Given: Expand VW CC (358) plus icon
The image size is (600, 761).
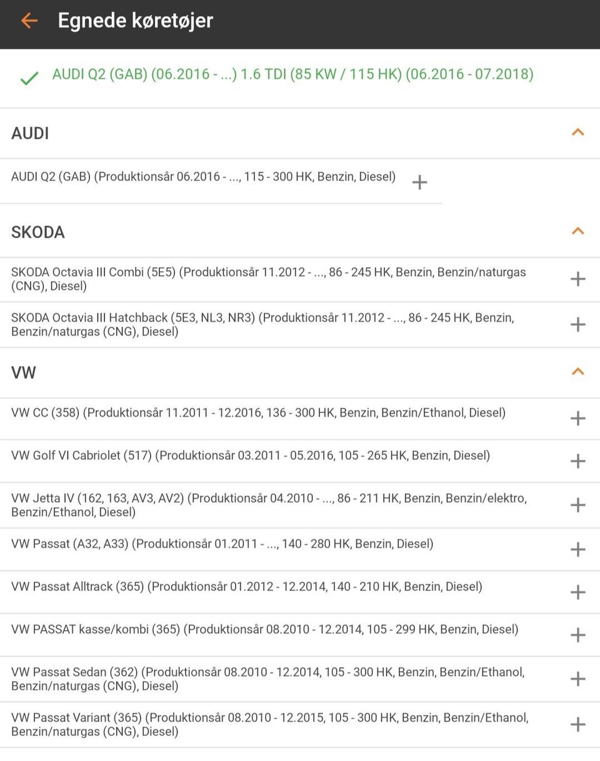Looking at the screenshot, I should [x=578, y=418].
